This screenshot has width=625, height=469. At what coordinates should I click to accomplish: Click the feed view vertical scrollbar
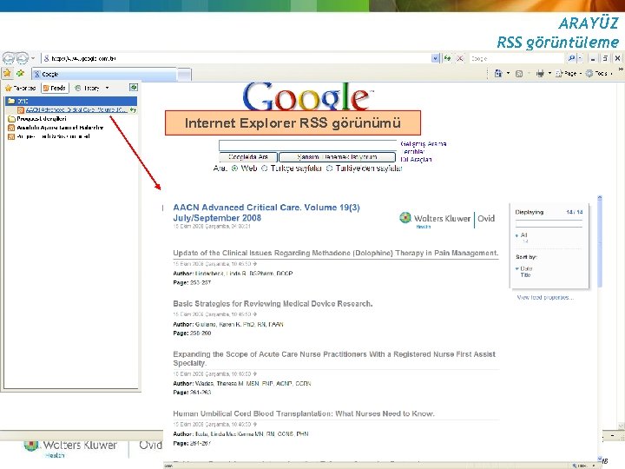(599, 241)
